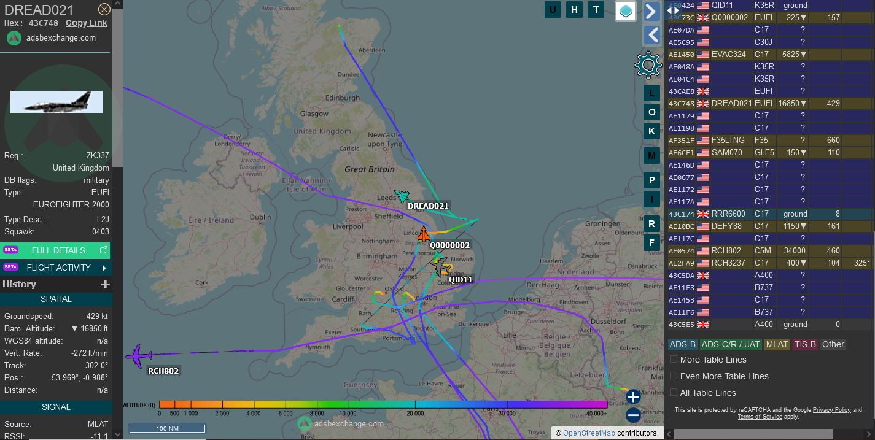Image resolution: width=875 pixels, height=440 pixels.
Task: Toggle the ADS-B source filter
Action: [x=682, y=344]
